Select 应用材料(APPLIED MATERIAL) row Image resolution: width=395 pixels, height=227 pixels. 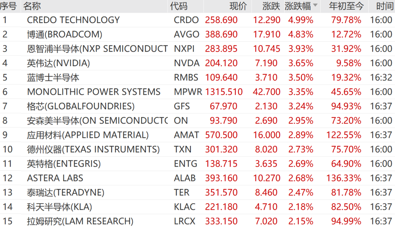[x=197, y=135]
